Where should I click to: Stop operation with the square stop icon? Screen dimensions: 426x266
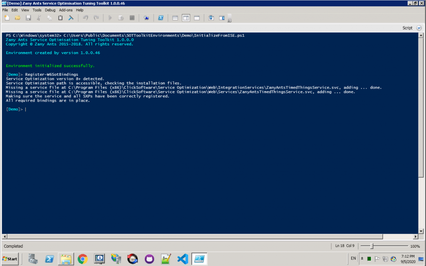tap(132, 18)
